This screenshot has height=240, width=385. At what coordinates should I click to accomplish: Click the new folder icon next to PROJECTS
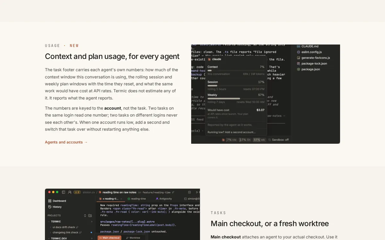(x=90, y=215)
